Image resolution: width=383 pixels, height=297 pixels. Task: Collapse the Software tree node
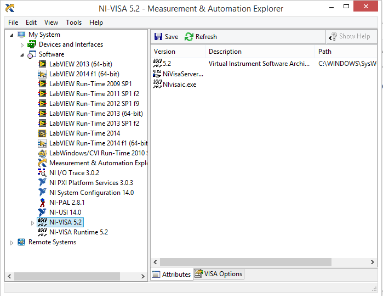[22, 55]
